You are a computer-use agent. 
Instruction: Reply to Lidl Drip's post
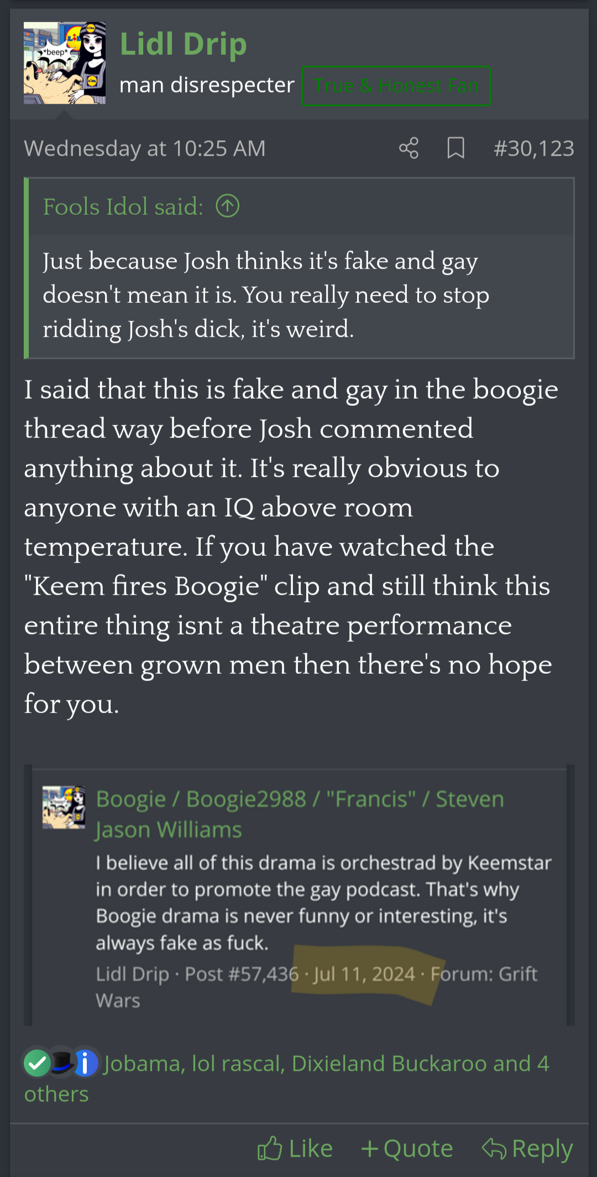[527, 1148]
